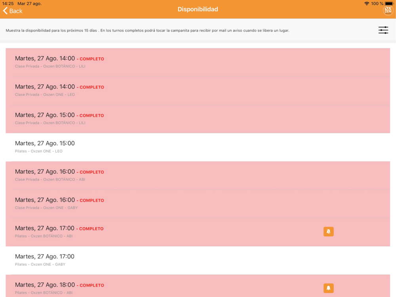Open 16:00 Clase Privada Oxzen ONE GABY row

[x=198, y=204]
